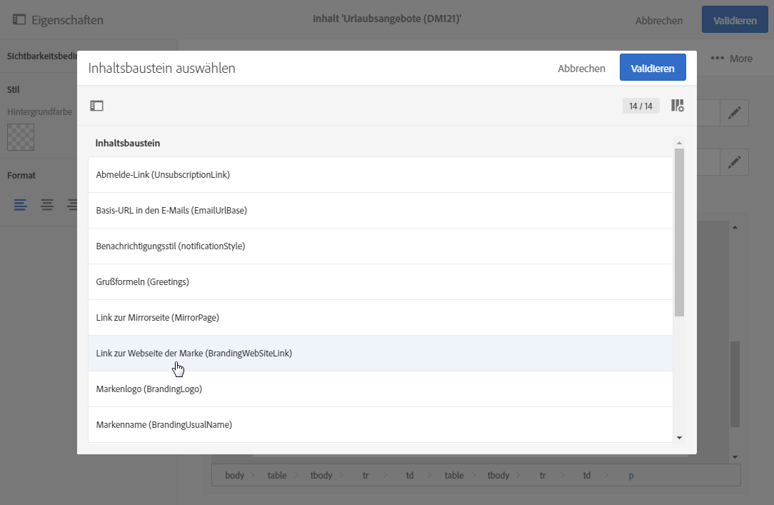Click the background Validieren button at top
Viewport: 774px width, 505px height.
tap(733, 20)
